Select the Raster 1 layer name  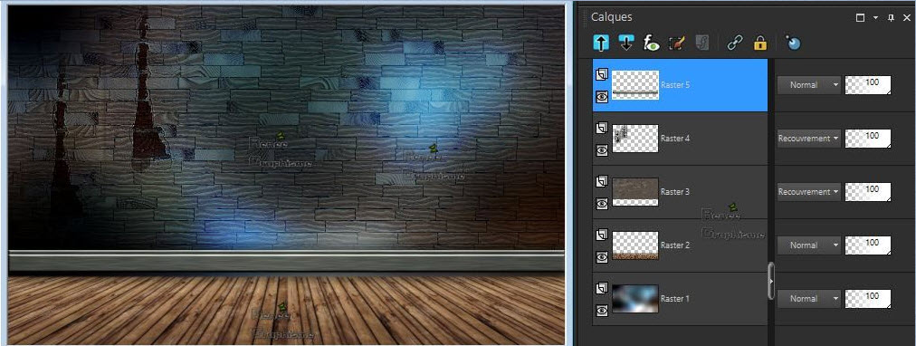[674, 299]
